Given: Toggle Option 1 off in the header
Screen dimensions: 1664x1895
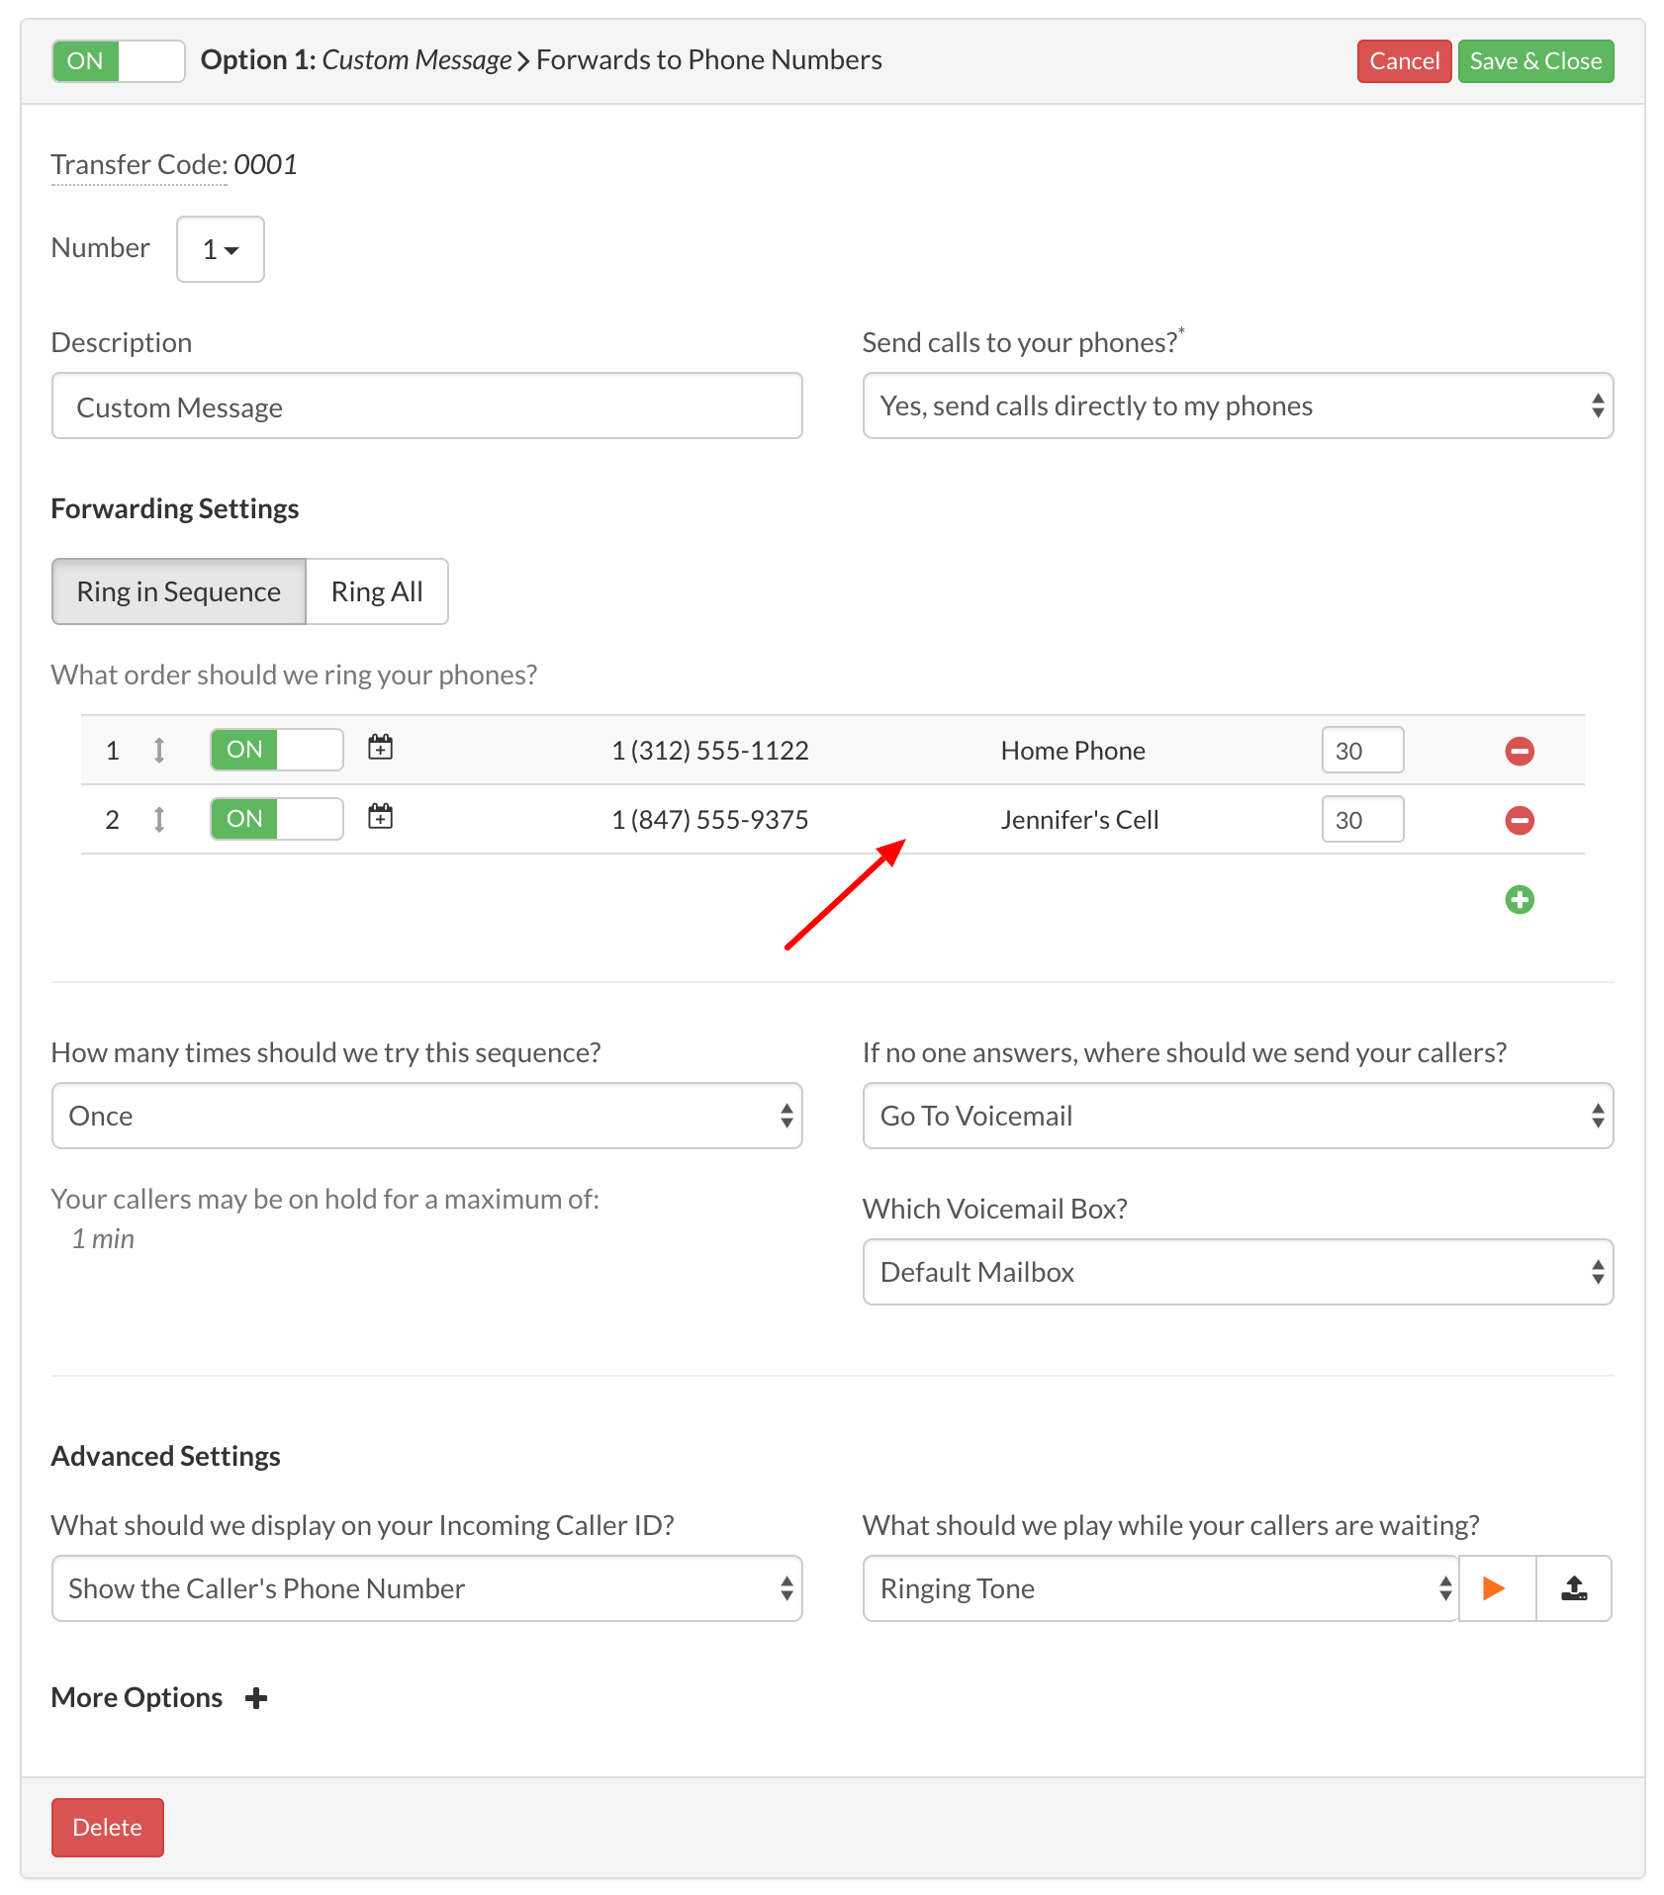Looking at the screenshot, I should (x=118, y=60).
